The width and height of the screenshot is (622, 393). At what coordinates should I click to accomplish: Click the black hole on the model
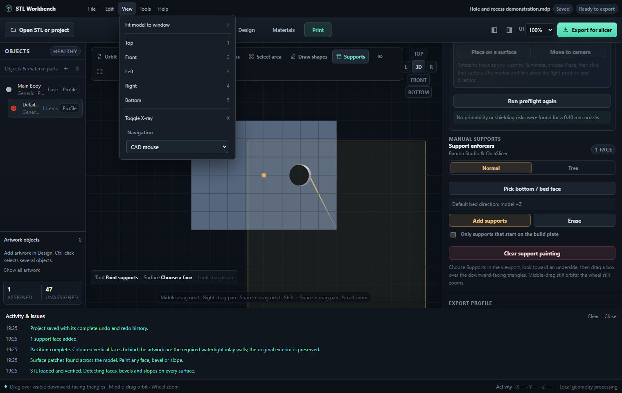click(x=299, y=175)
